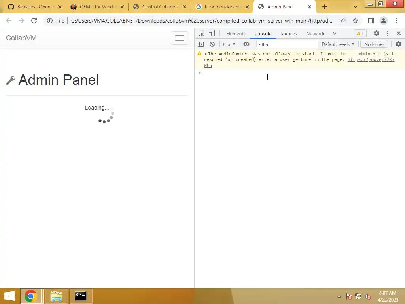Image resolution: width=405 pixels, height=304 pixels.
Task: Toggle the live expression eye icon
Action: click(246, 44)
